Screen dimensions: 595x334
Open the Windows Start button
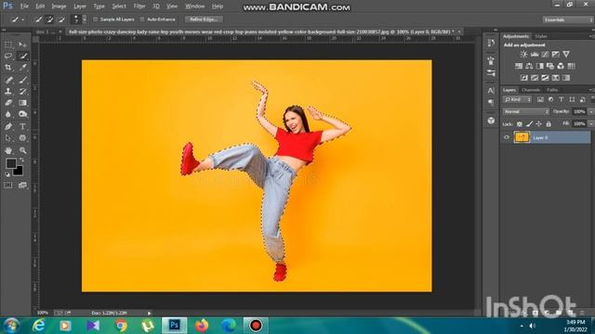coord(11,326)
